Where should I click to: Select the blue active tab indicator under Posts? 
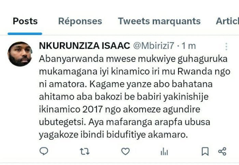point(25,34)
